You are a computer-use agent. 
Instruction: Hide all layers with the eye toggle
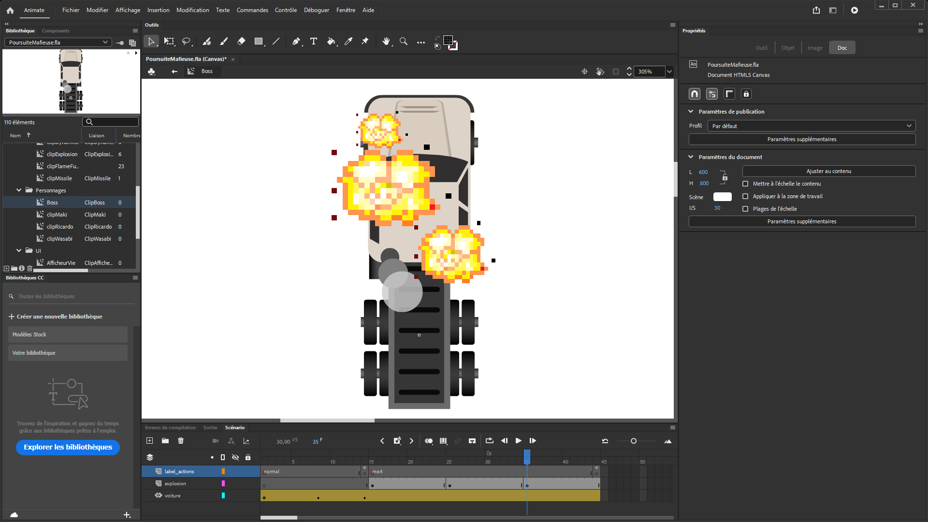pos(235,457)
